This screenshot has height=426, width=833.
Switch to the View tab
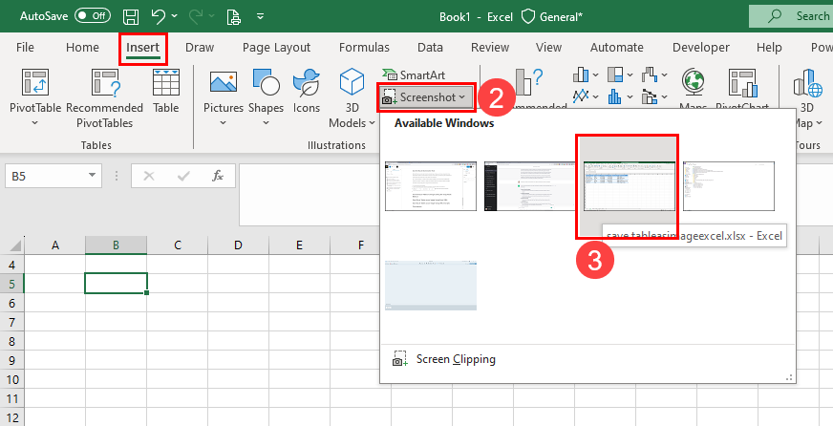(548, 47)
